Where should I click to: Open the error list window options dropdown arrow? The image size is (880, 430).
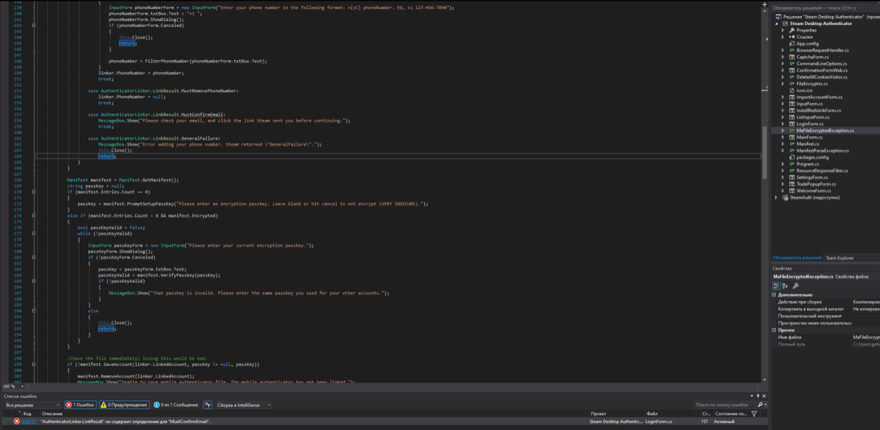[752, 397]
